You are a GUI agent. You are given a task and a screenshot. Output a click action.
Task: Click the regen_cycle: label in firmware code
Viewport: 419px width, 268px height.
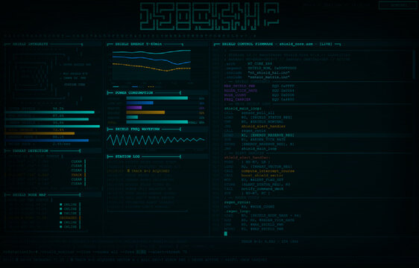(x=237, y=202)
